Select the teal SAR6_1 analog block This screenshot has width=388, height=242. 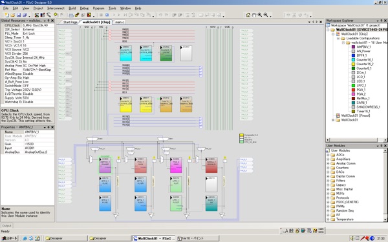click(x=211, y=203)
